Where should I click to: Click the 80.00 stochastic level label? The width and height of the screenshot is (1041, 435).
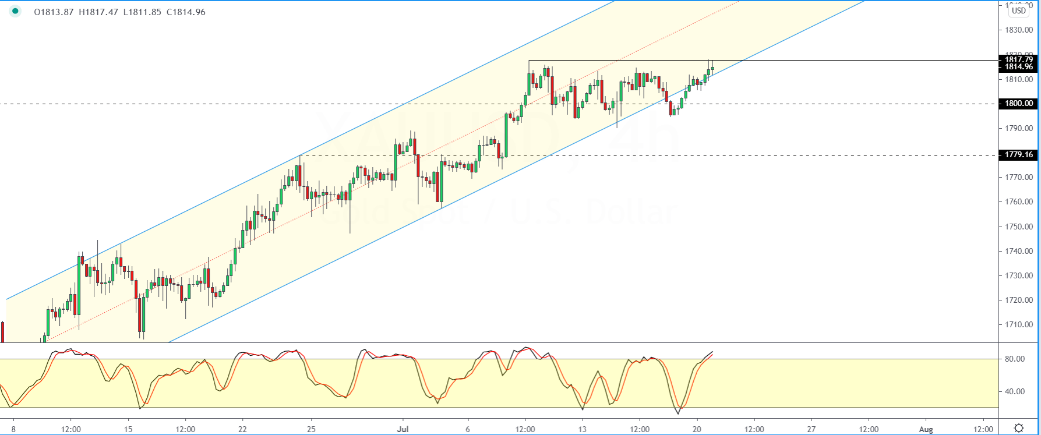[1015, 359]
